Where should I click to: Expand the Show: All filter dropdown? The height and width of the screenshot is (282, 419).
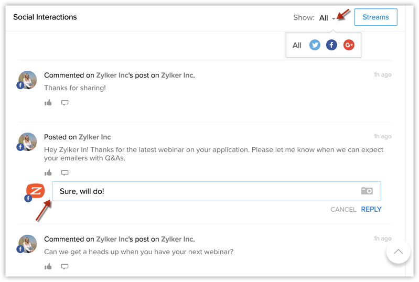click(327, 18)
